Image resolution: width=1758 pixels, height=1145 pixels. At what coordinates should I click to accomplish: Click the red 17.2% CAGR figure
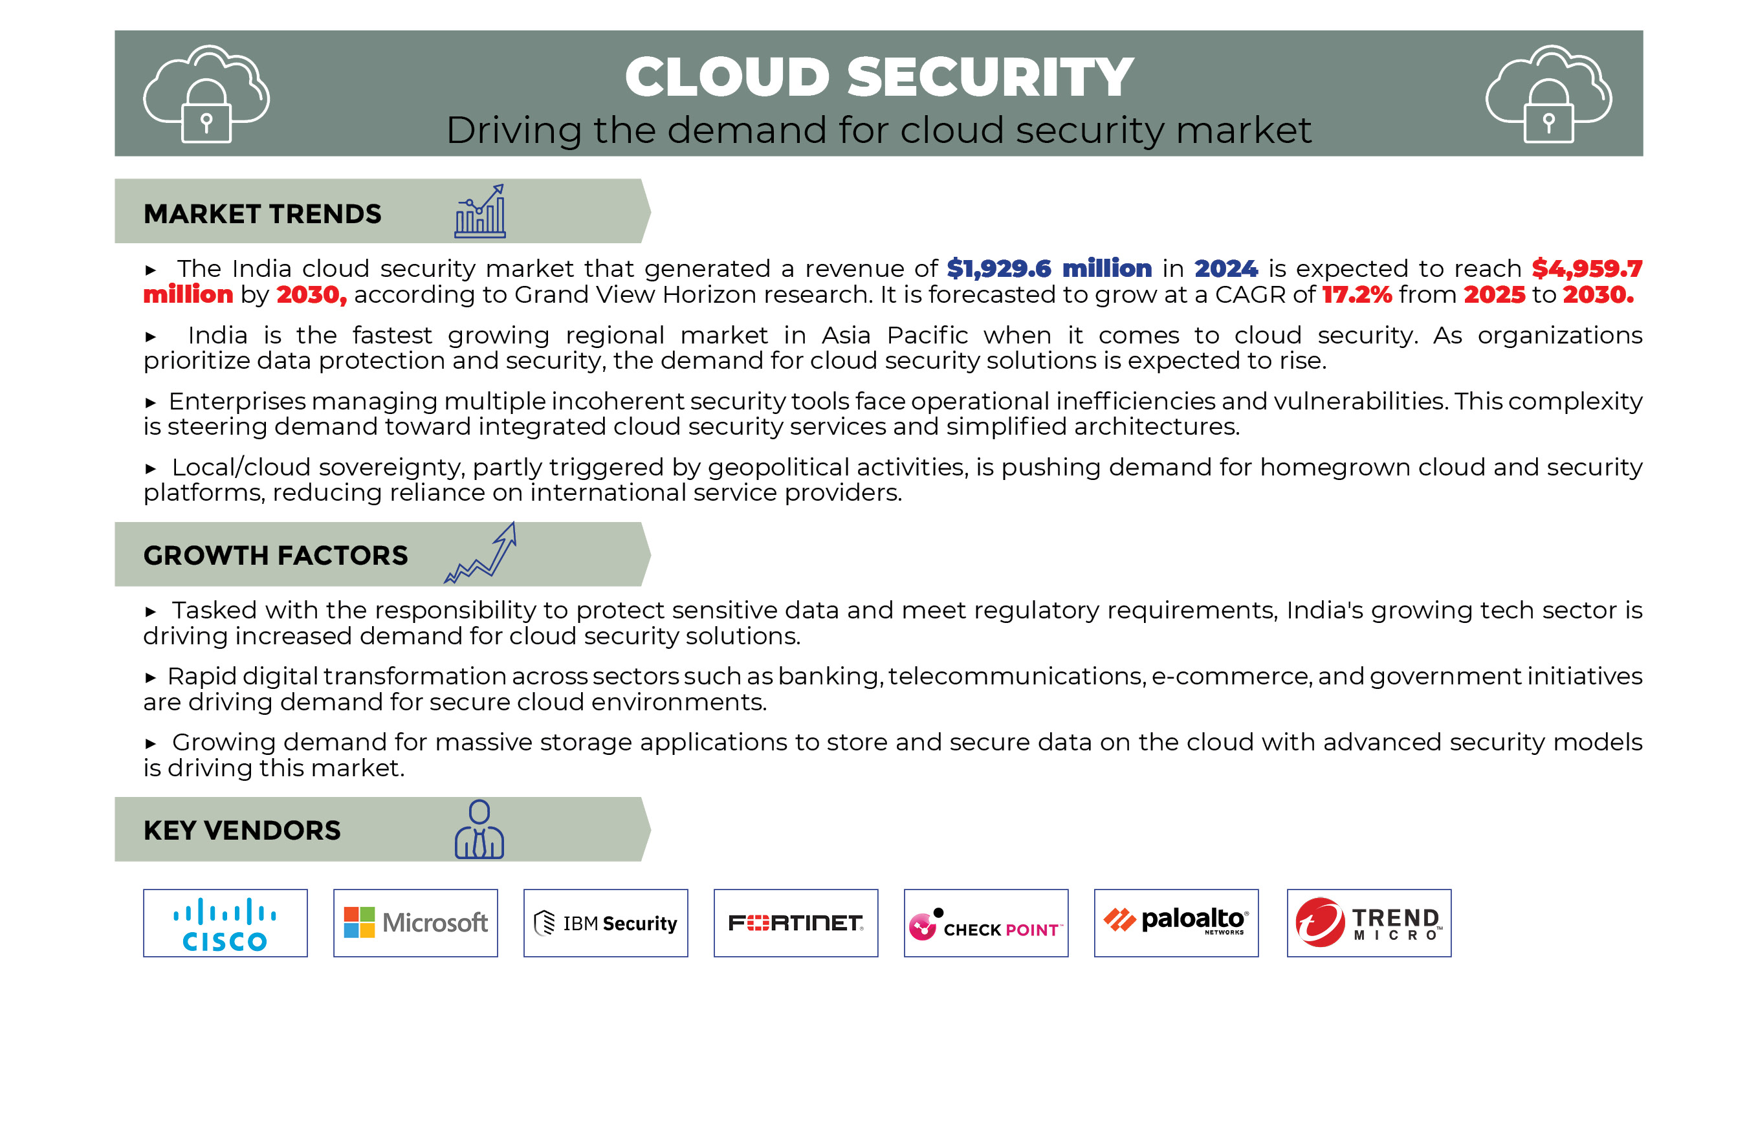[x=1356, y=295]
